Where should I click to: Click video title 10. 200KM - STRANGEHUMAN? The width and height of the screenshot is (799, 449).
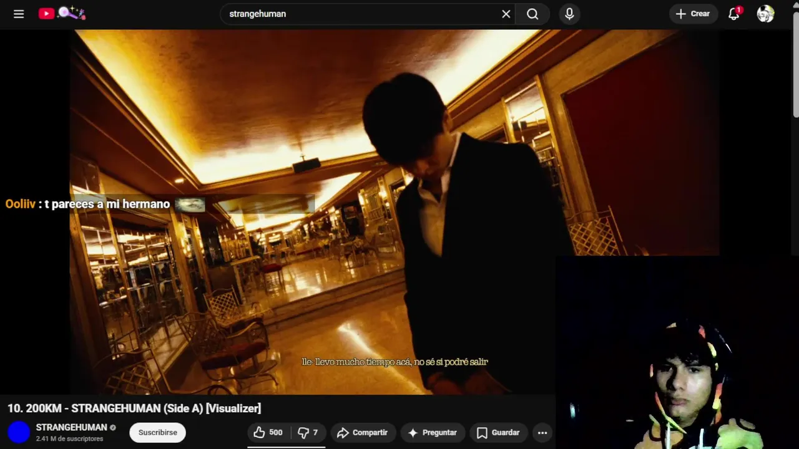click(x=134, y=408)
